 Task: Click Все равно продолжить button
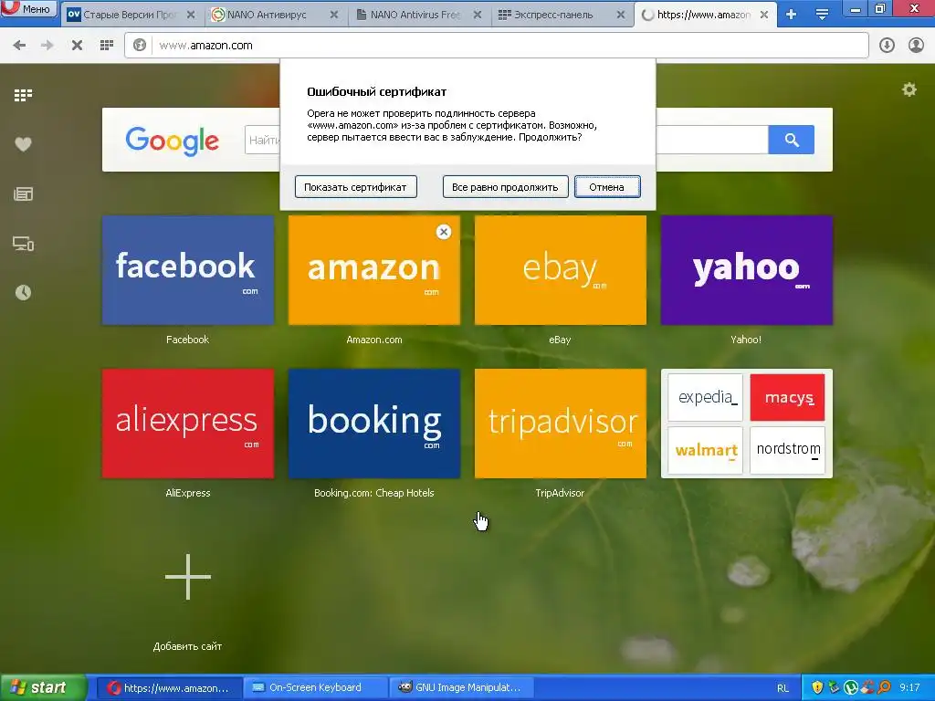(505, 187)
